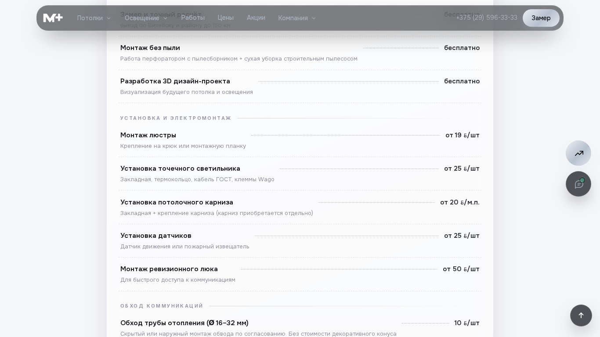Click description Работа перфоратором с пылесборником

(239, 59)
